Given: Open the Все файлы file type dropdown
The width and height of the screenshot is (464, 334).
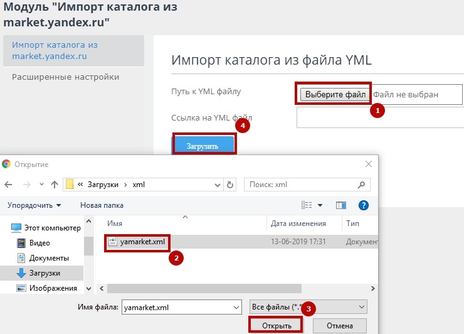Looking at the screenshot, I should 308,307.
